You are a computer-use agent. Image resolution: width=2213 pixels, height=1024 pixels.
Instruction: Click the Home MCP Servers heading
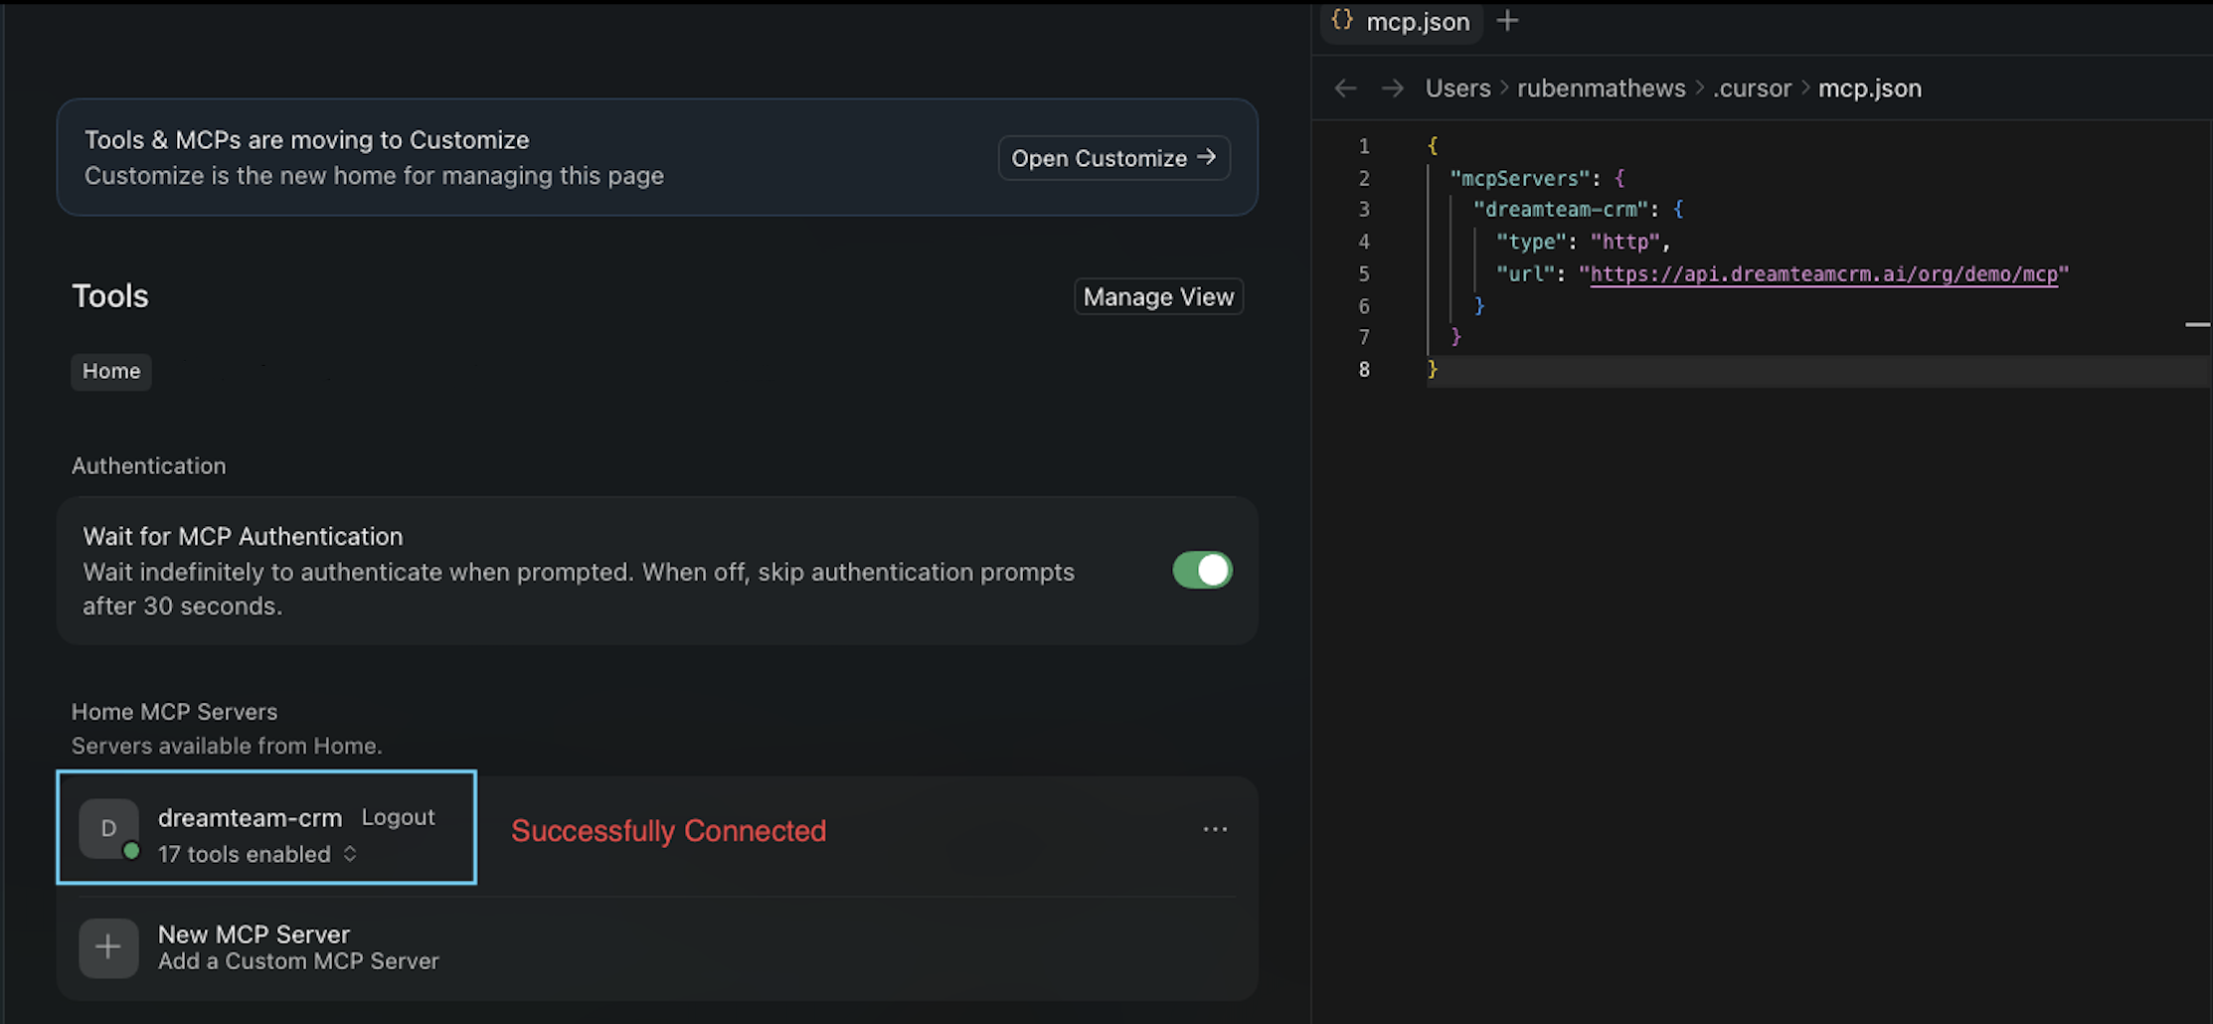[174, 712]
